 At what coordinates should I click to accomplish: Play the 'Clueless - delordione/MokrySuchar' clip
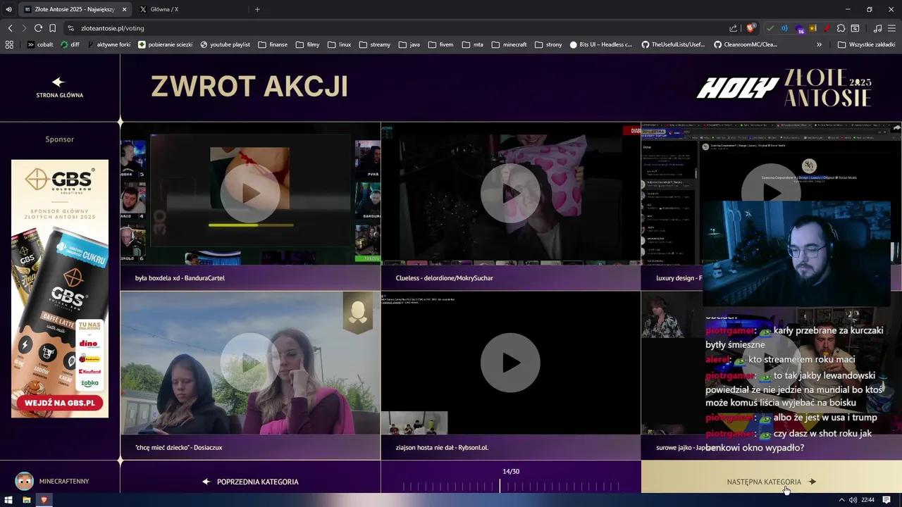point(510,193)
